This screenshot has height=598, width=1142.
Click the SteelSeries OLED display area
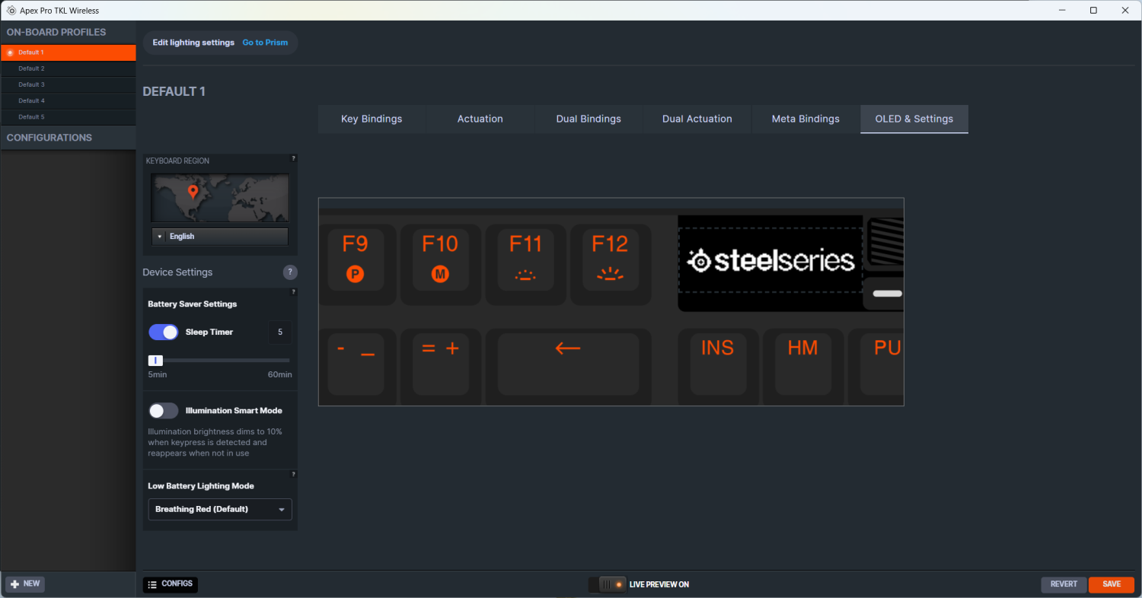[x=770, y=260]
